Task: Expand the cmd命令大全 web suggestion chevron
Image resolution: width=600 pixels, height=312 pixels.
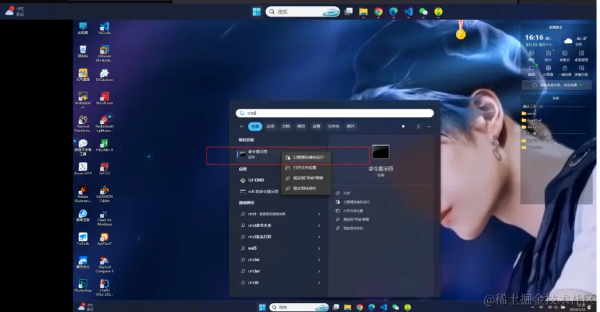Action: click(x=319, y=226)
